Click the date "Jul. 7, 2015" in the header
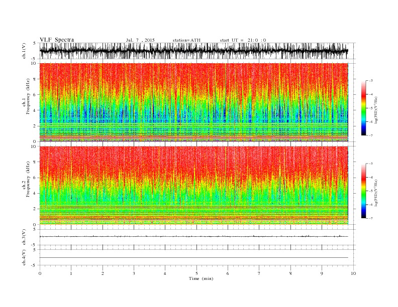 [140, 40]
